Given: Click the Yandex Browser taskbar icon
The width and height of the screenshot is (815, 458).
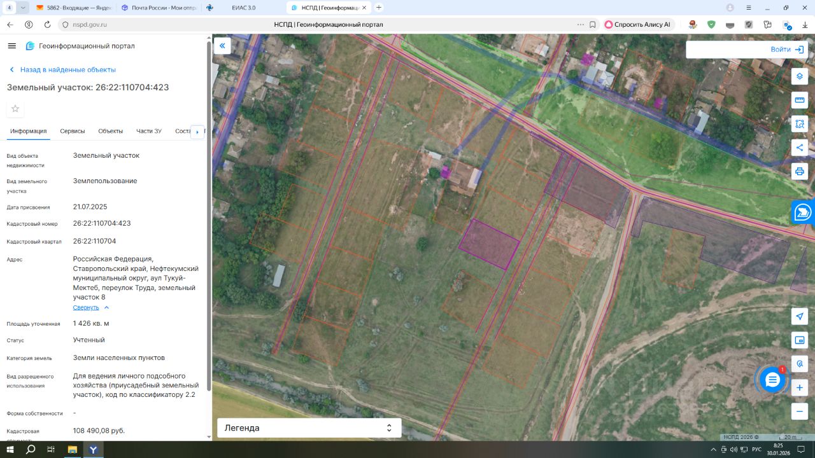Looking at the screenshot, I should (x=93, y=449).
